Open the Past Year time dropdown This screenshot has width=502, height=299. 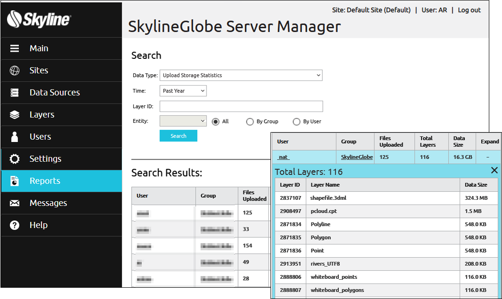click(x=183, y=91)
